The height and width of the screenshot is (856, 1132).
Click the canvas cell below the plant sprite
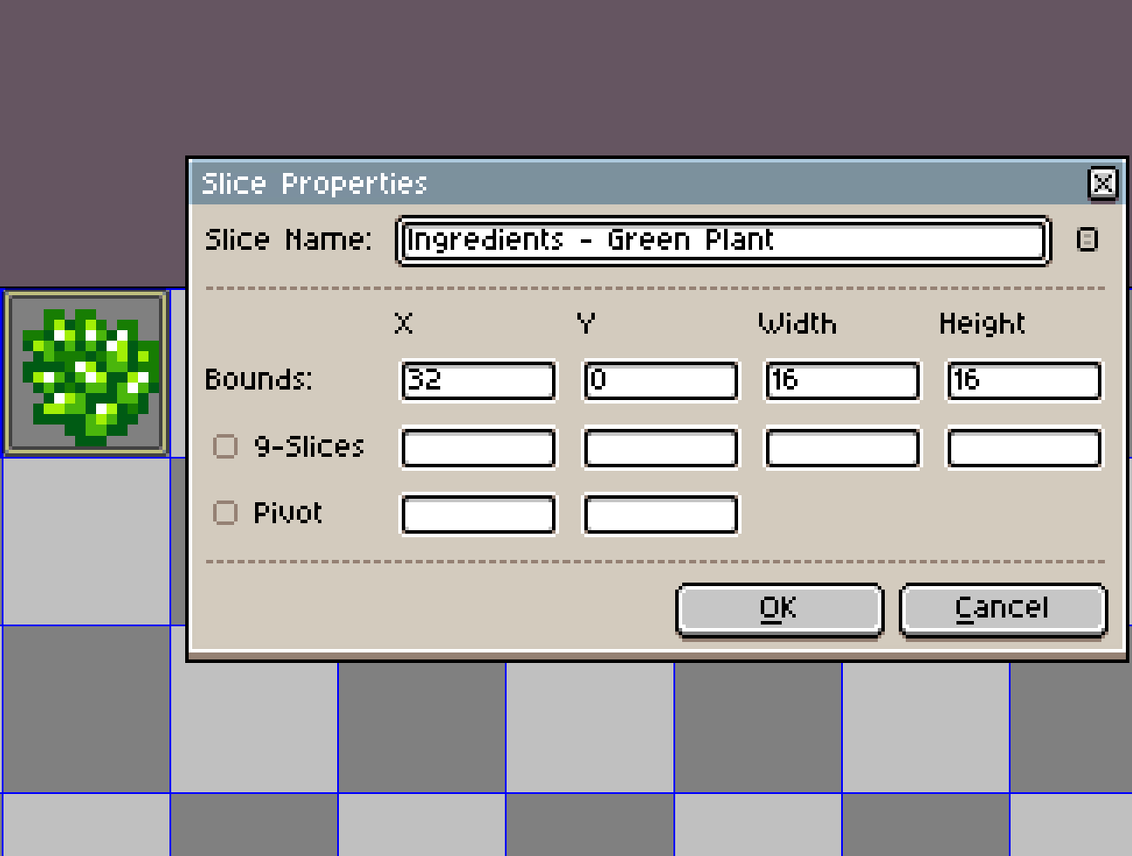tap(86, 540)
